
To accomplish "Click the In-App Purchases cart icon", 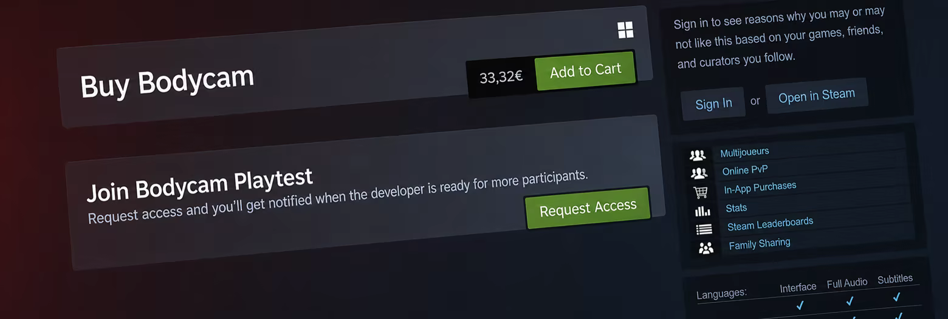I will pyautogui.click(x=701, y=193).
